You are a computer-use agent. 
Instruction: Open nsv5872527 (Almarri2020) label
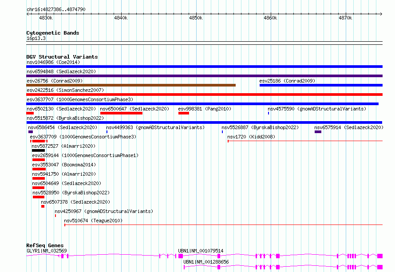click(63, 146)
